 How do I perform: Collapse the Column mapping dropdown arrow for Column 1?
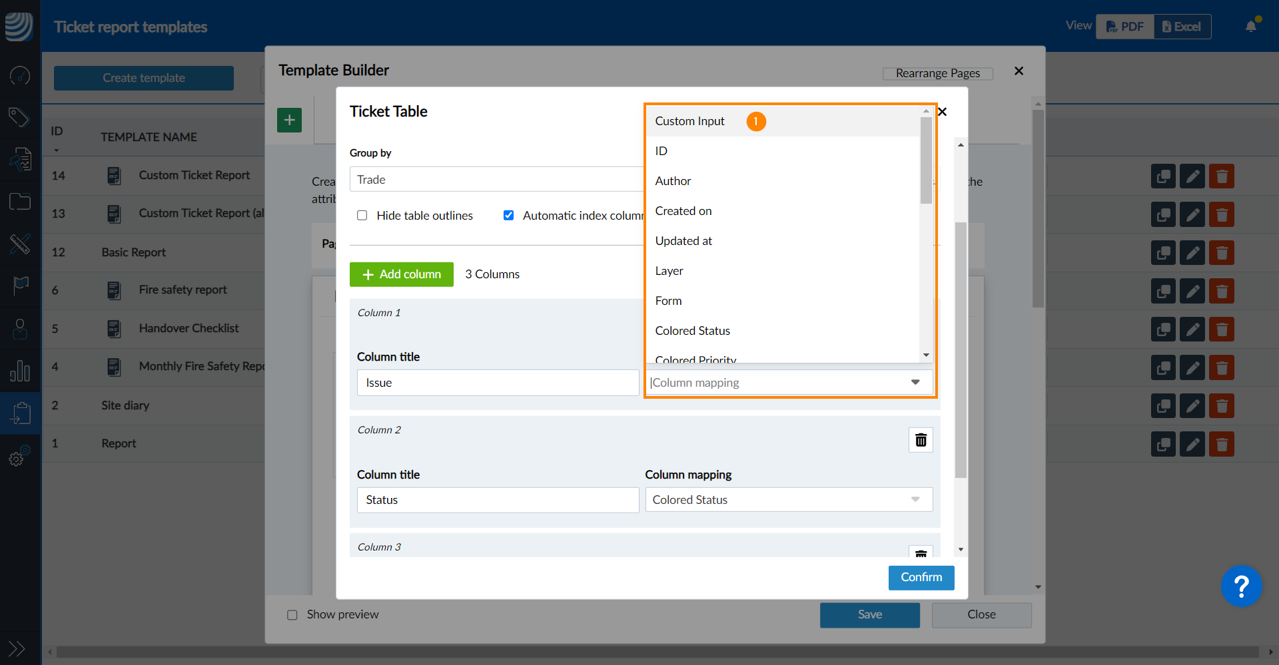pos(915,383)
